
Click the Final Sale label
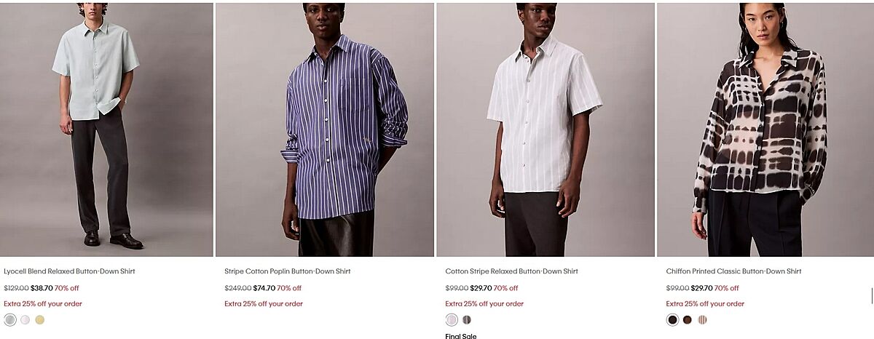[461, 336]
